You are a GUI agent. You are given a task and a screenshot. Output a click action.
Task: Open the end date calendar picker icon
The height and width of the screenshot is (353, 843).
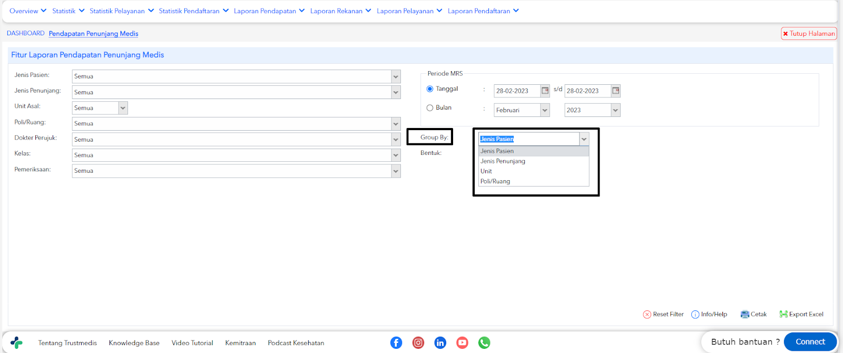[x=615, y=91]
